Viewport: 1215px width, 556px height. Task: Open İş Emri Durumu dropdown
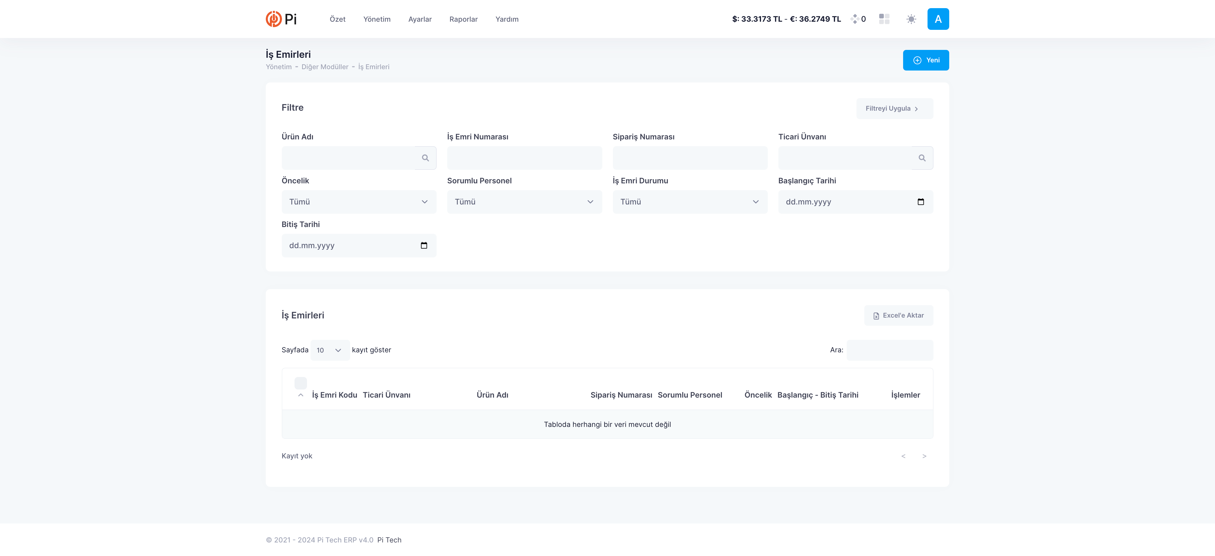coord(690,202)
